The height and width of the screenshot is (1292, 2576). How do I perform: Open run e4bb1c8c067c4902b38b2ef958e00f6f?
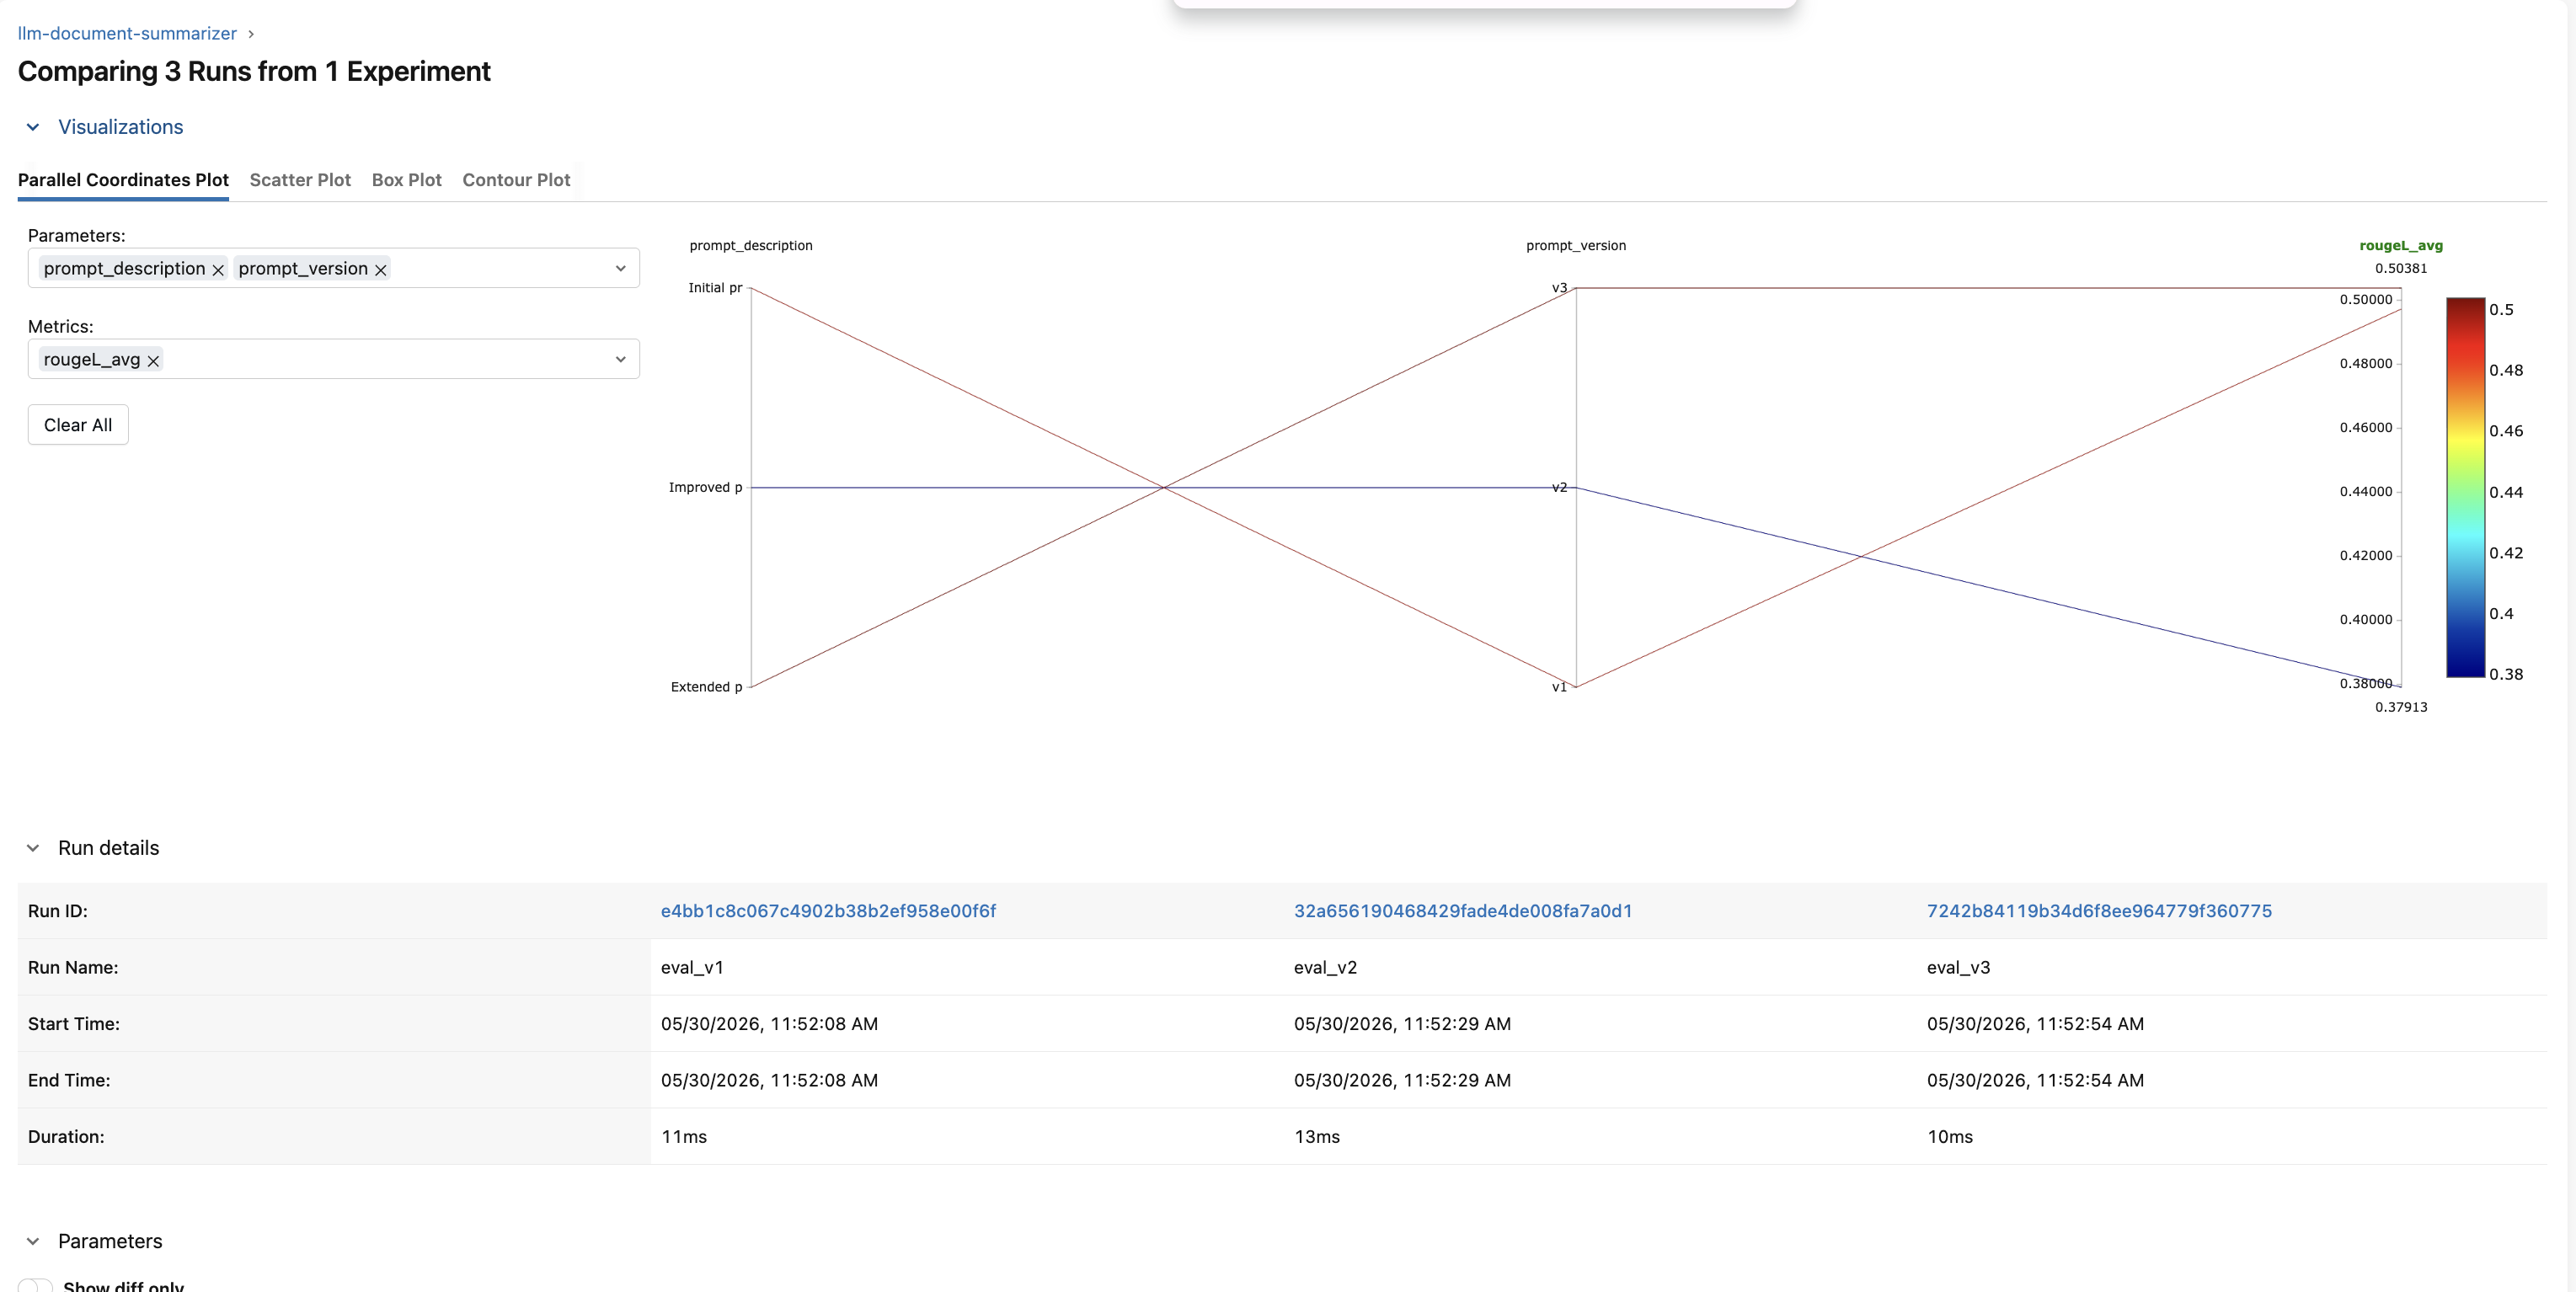click(828, 911)
